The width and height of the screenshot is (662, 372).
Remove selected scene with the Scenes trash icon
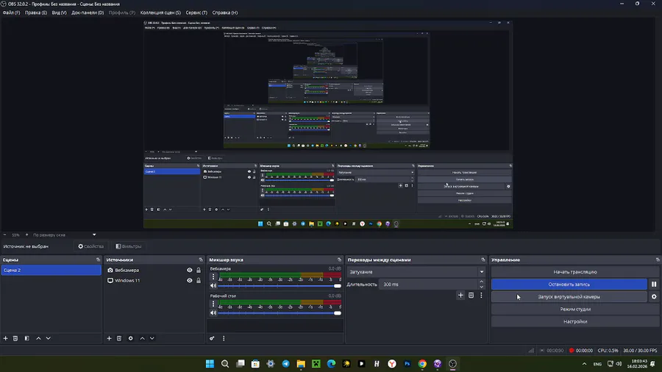coord(15,338)
